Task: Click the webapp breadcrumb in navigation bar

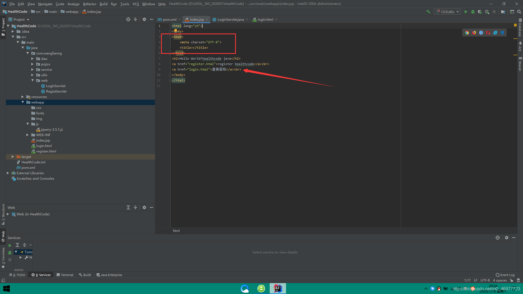Action: 70,11
